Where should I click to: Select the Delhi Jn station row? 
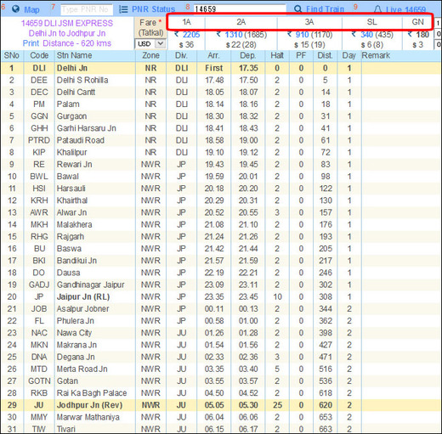220,68
